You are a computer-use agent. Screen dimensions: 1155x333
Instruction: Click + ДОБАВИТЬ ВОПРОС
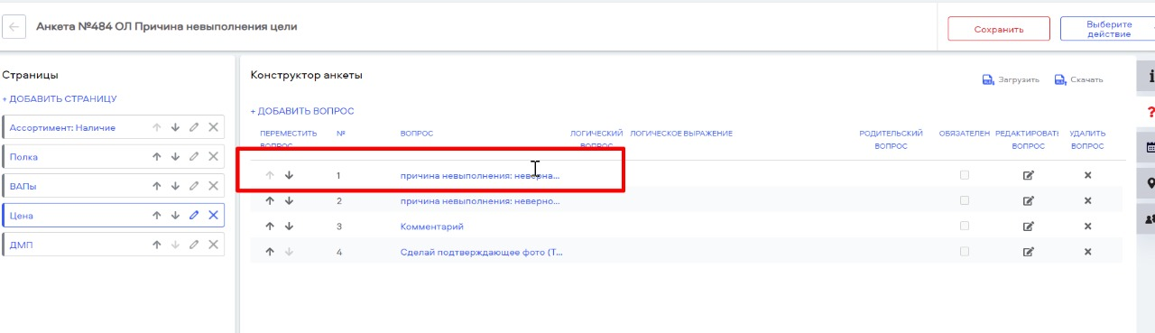tap(302, 111)
